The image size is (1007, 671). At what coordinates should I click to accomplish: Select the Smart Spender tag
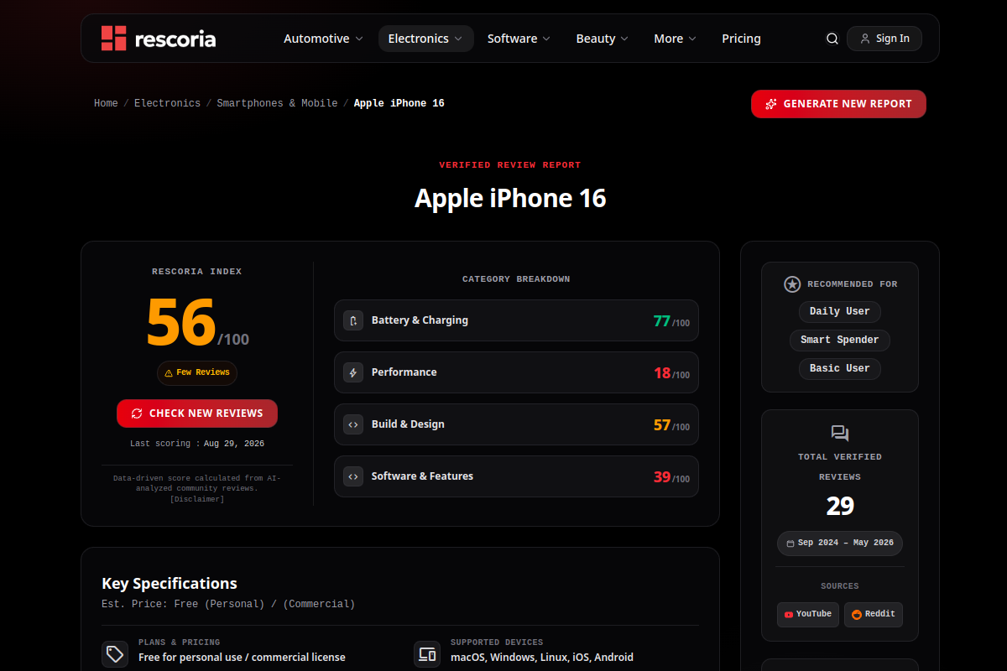pos(840,340)
